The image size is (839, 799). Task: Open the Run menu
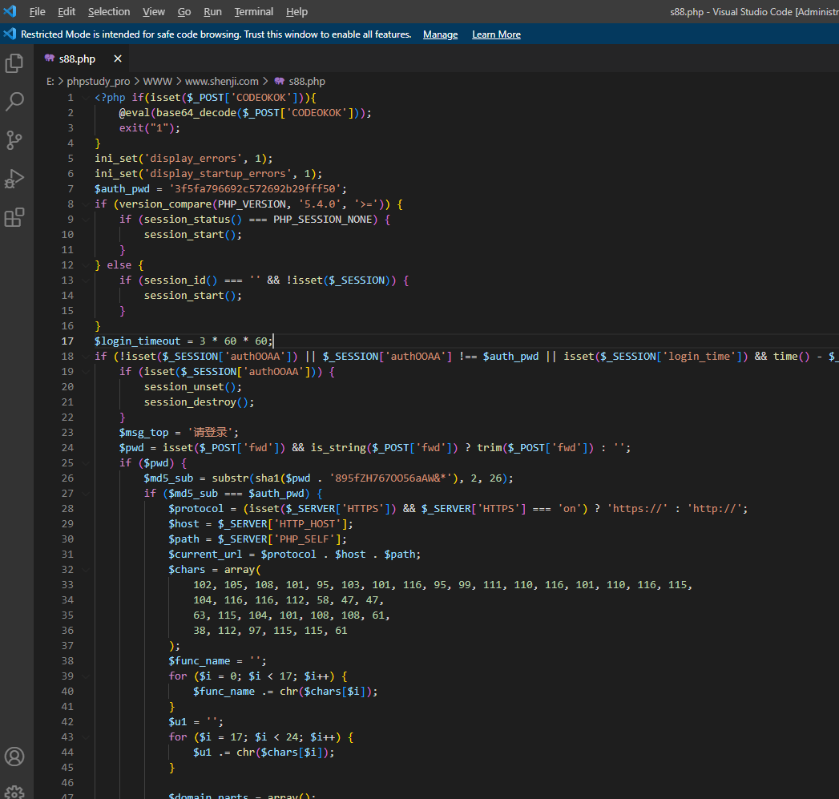click(x=212, y=12)
